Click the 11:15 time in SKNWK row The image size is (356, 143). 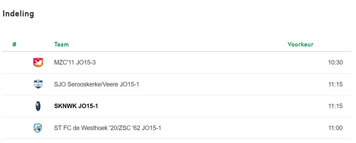(335, 106)
